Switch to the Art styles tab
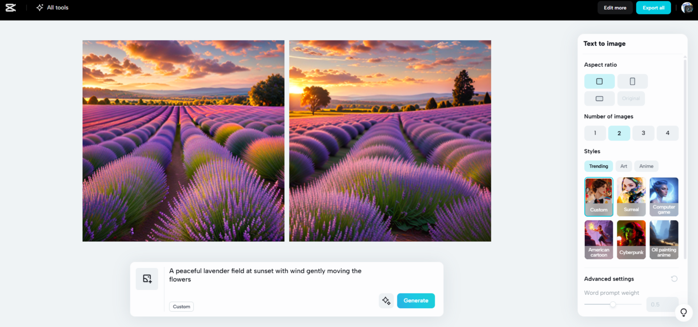Screen dimensions: 698x327 [x=624, y=166]
